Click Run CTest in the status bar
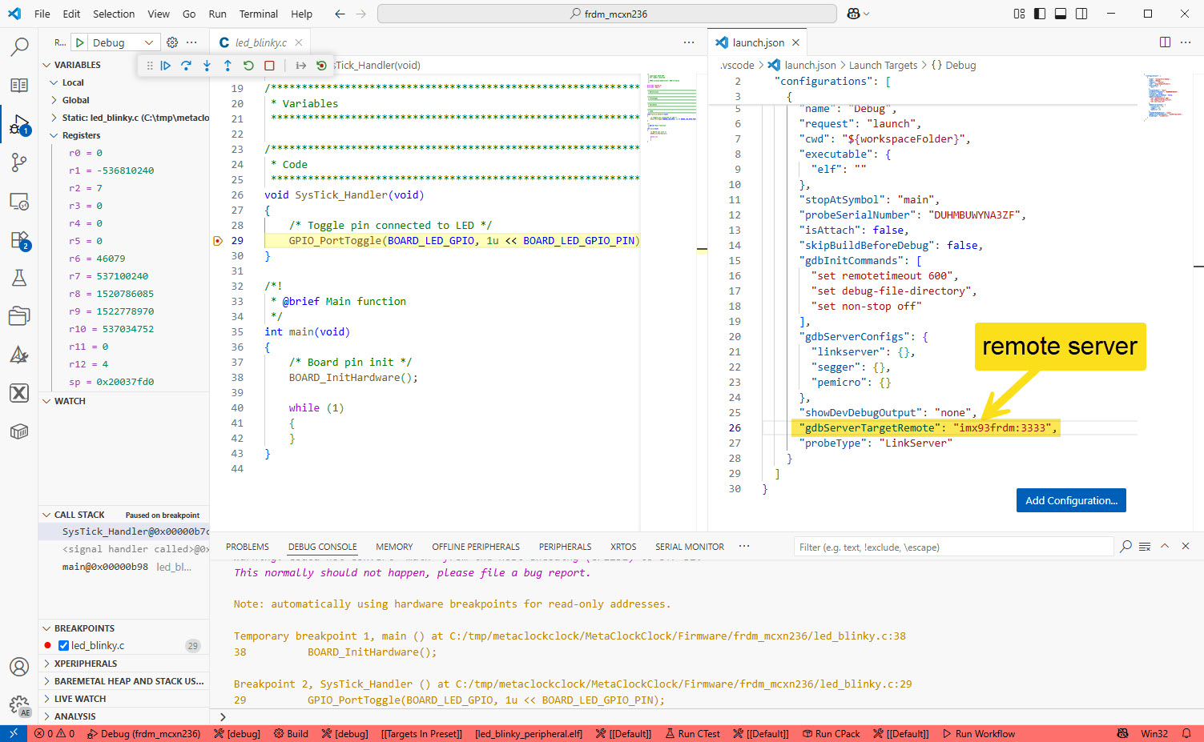Screen dimensions: 1204x742 click(x=692, y=733)
